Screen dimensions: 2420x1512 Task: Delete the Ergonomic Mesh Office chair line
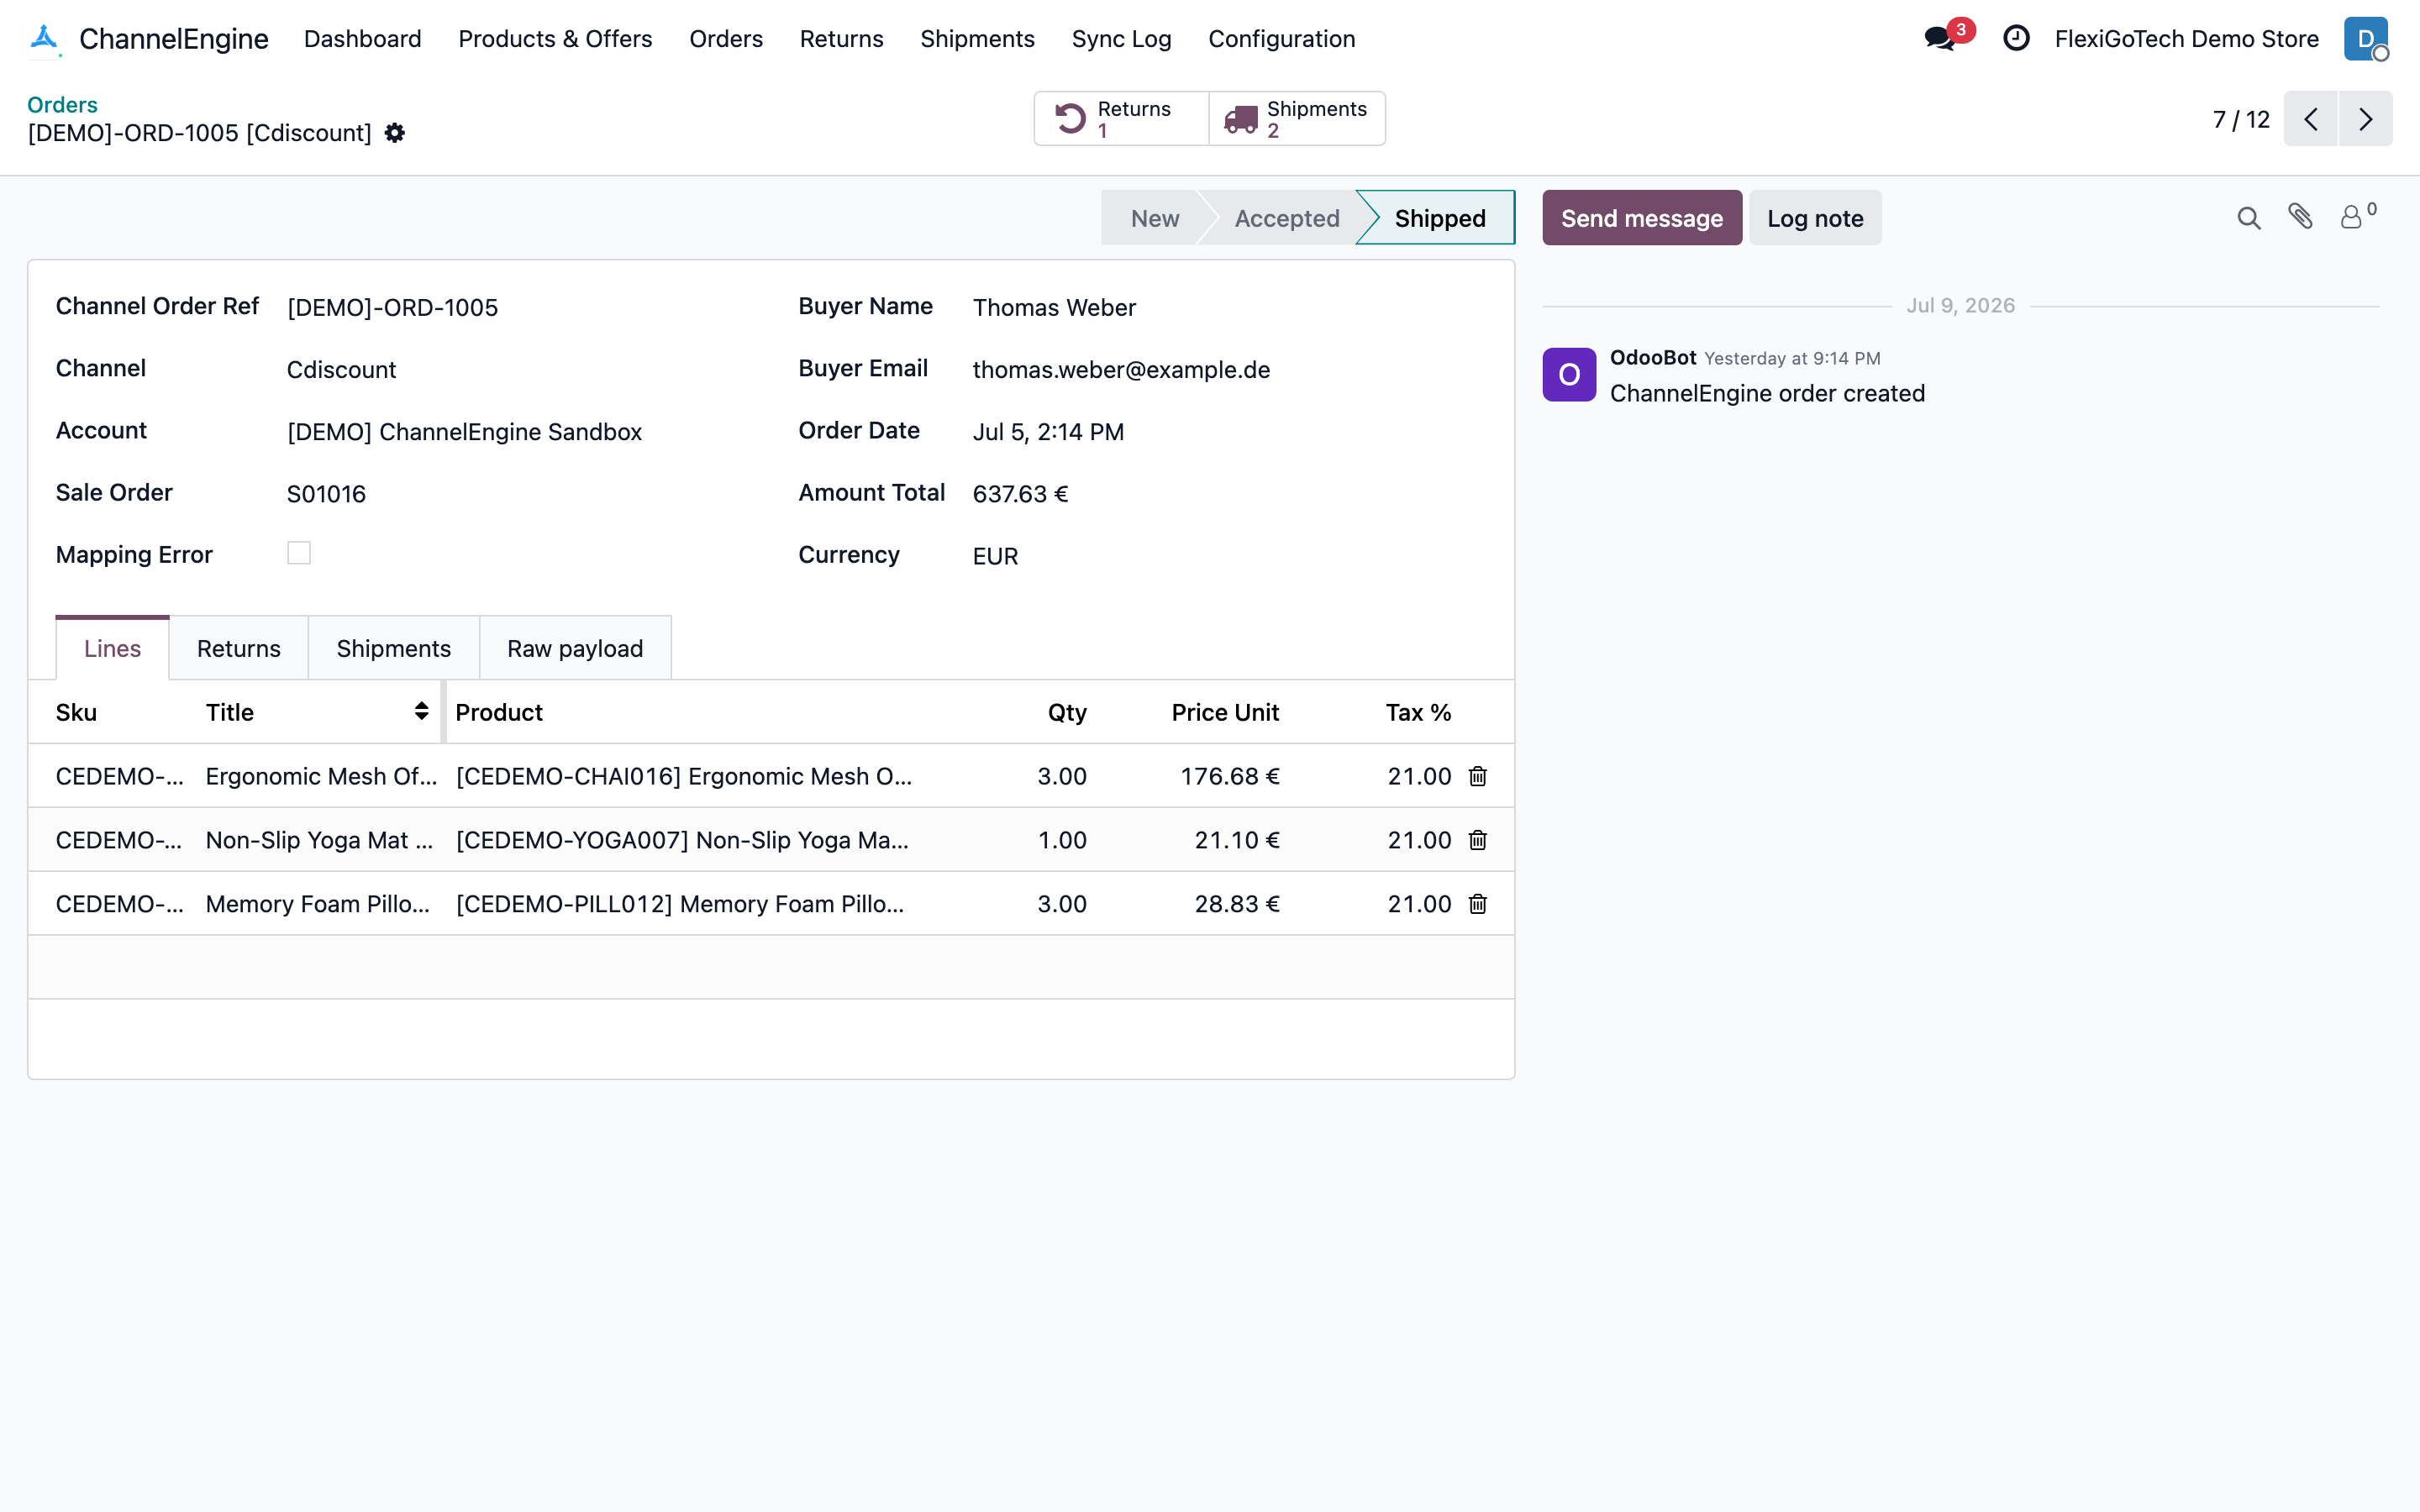click(1478, 776)
